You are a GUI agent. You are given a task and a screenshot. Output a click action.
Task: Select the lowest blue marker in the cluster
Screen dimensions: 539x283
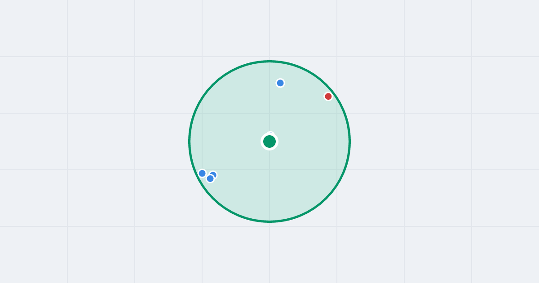tap(210, 178)
